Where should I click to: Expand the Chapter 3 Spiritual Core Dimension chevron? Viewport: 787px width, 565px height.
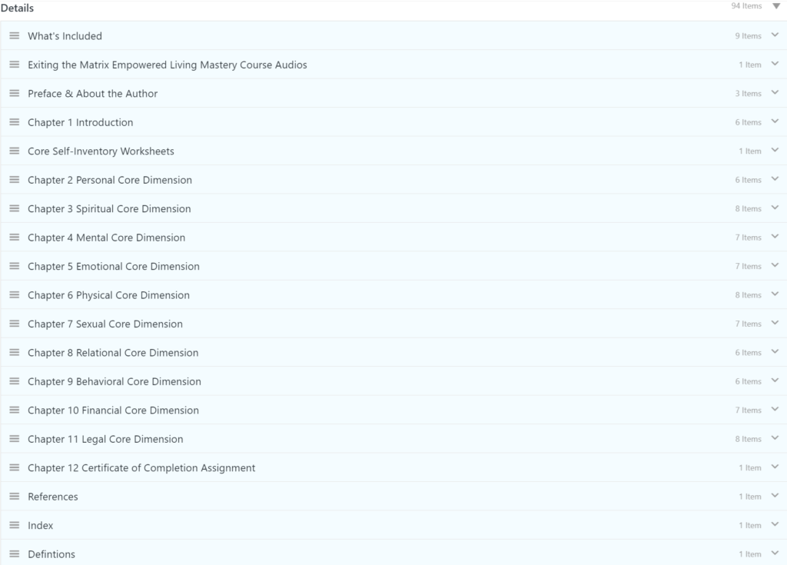click(775, 208)
